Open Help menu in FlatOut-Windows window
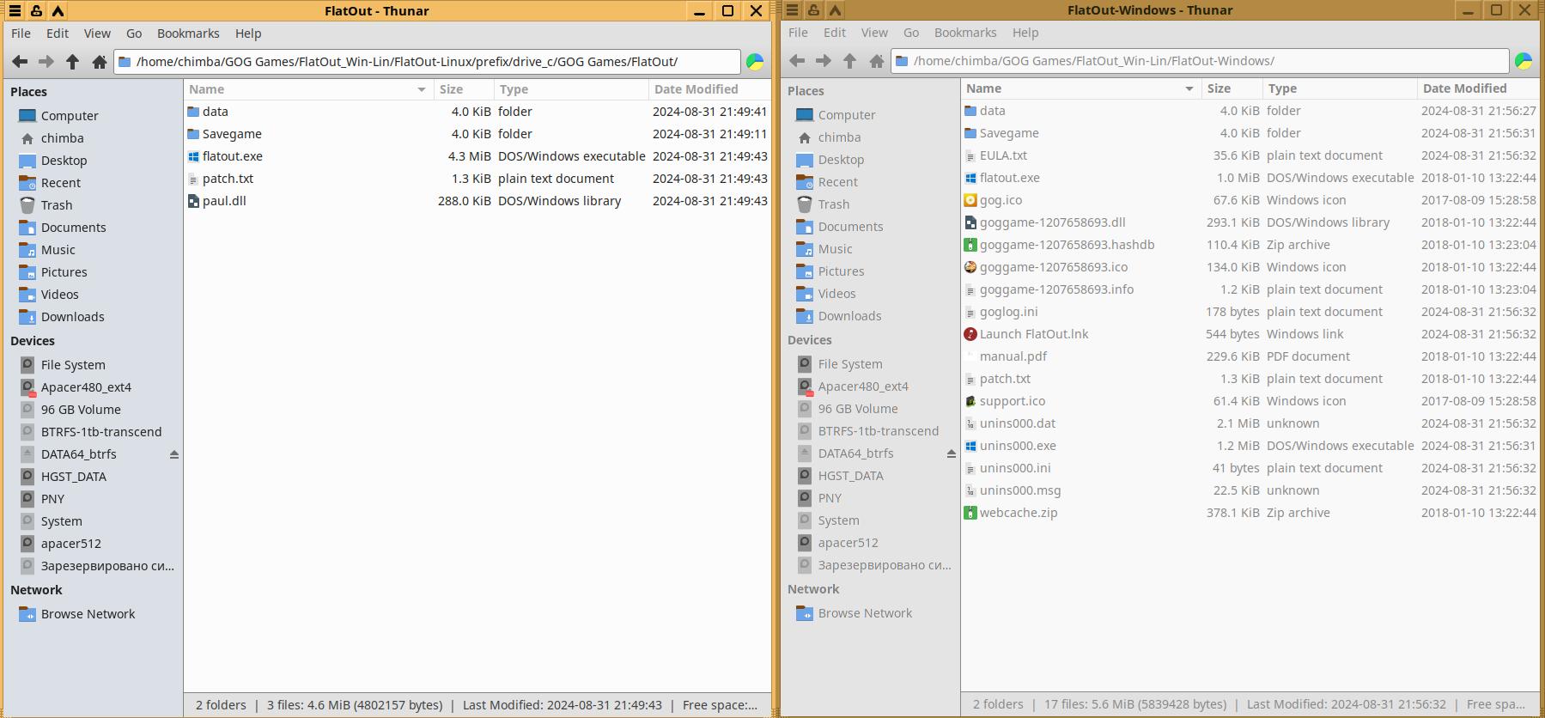The height and width of the screenshot is (718, 1545). (x=1025, y=33)
